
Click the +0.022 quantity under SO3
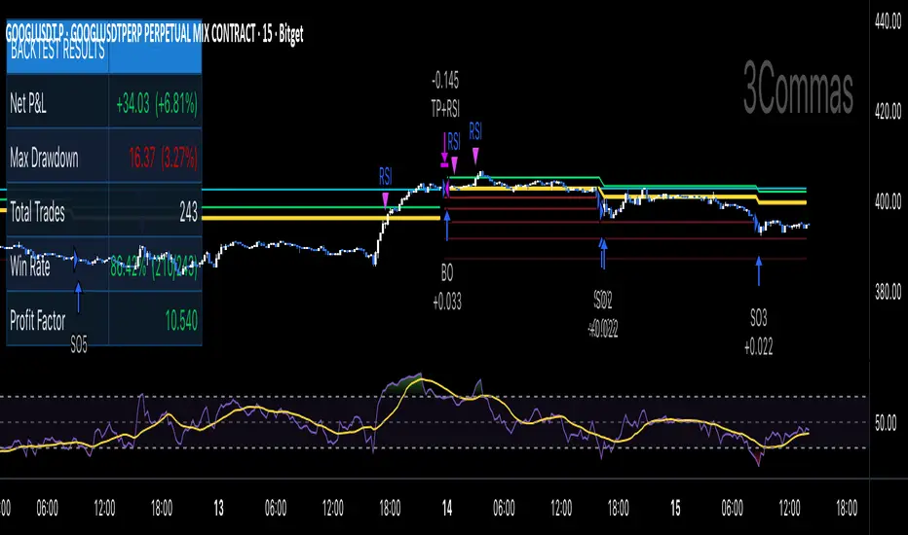759,347
